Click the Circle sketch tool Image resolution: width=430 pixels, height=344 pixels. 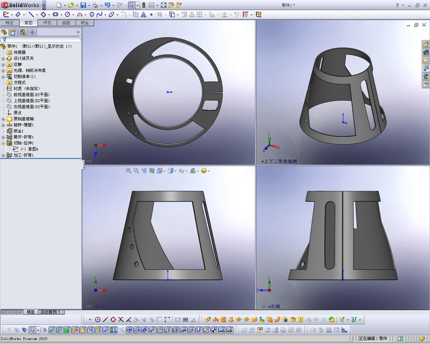point(67,14)
